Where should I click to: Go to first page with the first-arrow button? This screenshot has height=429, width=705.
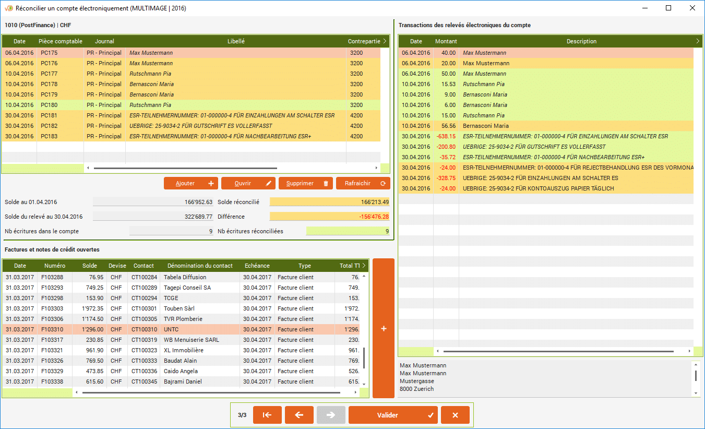[x=267, y=415]
